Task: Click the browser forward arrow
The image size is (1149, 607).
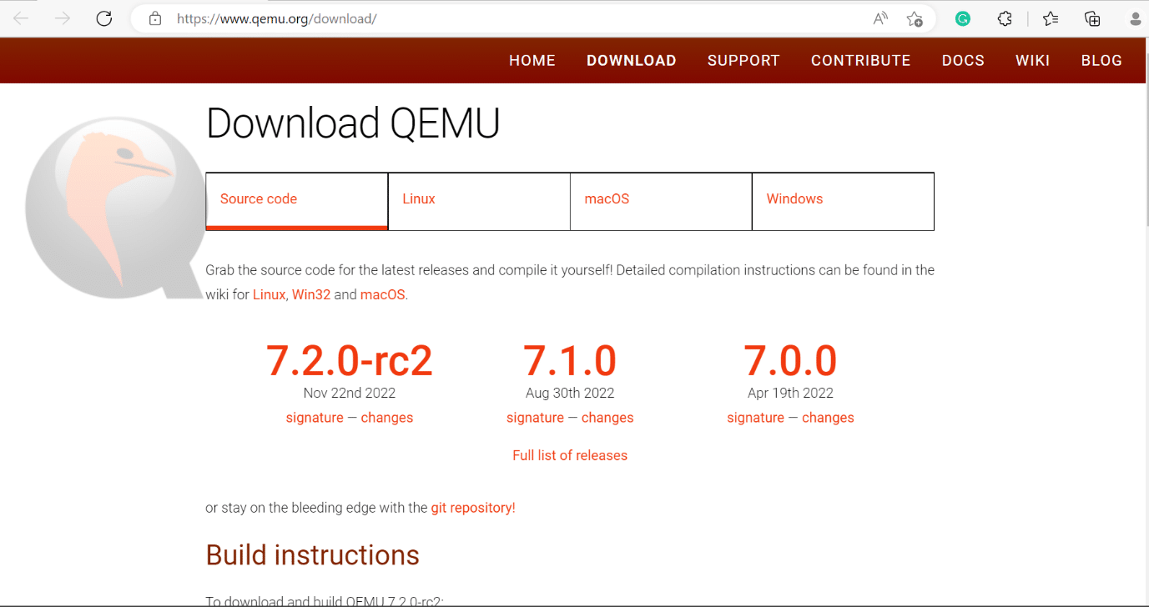Action: point(63,18)
